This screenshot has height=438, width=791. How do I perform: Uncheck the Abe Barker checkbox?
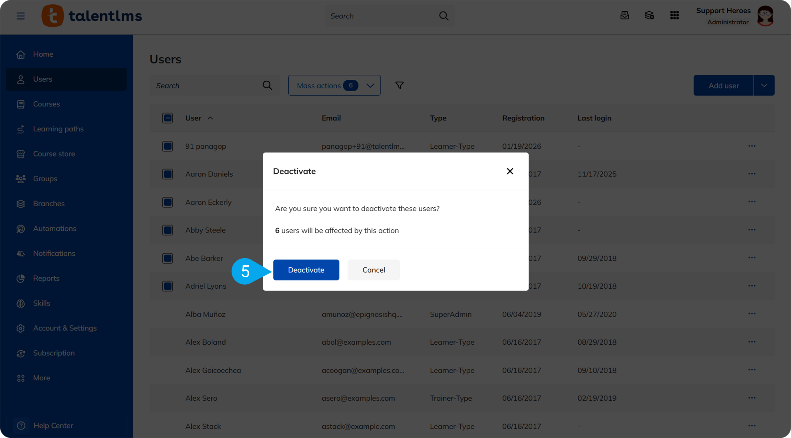167,258
